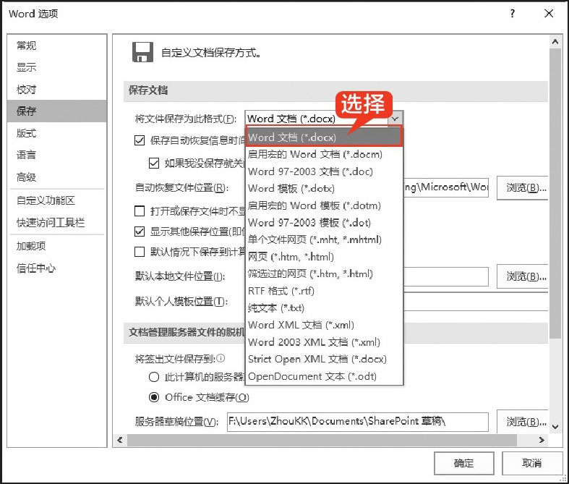Browse for 服务器草稿位置 folder
Viewport: 569px width, 484px height.
coord(523,422)
